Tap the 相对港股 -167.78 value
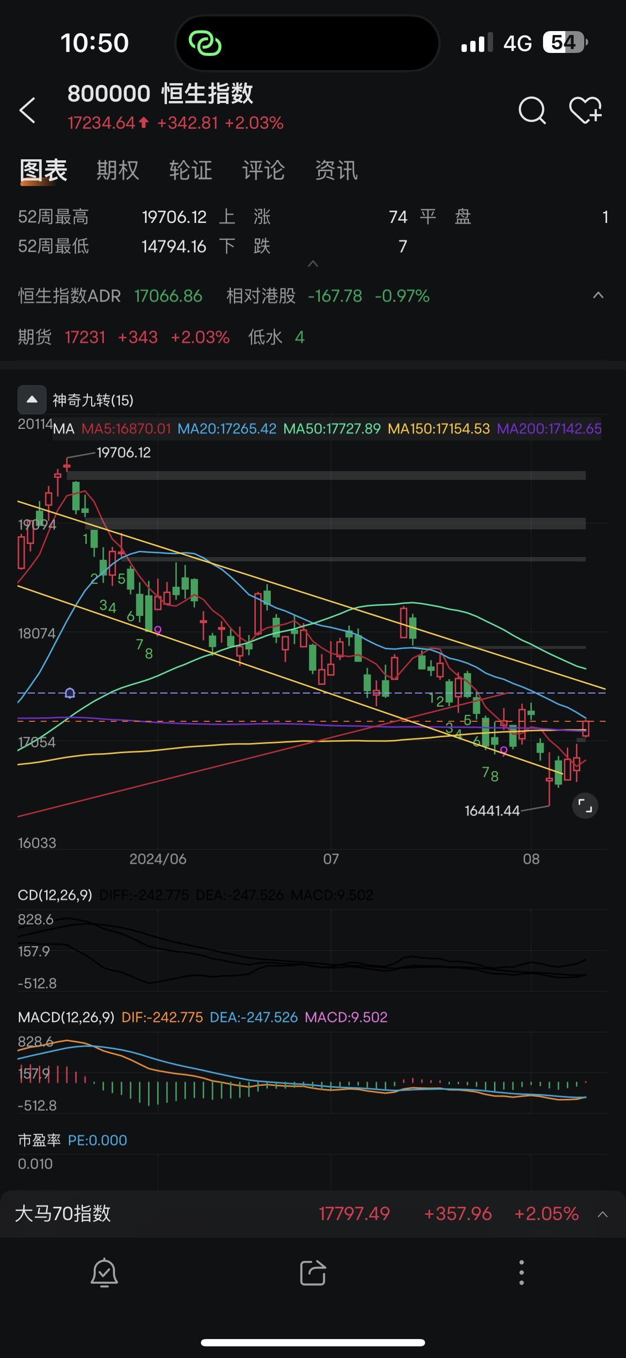The width and height of the screenshot is (626, 1358). point(335,296)
